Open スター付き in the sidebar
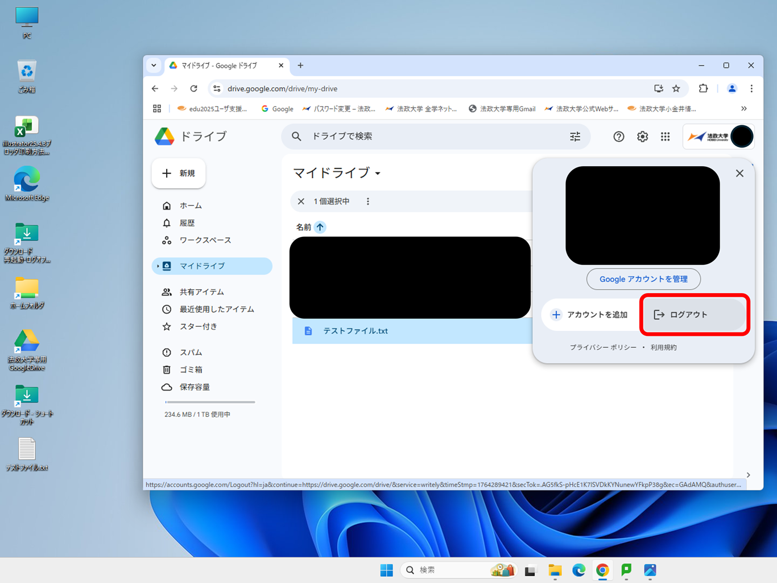The image size is (777, 583). tap(198, 327)
